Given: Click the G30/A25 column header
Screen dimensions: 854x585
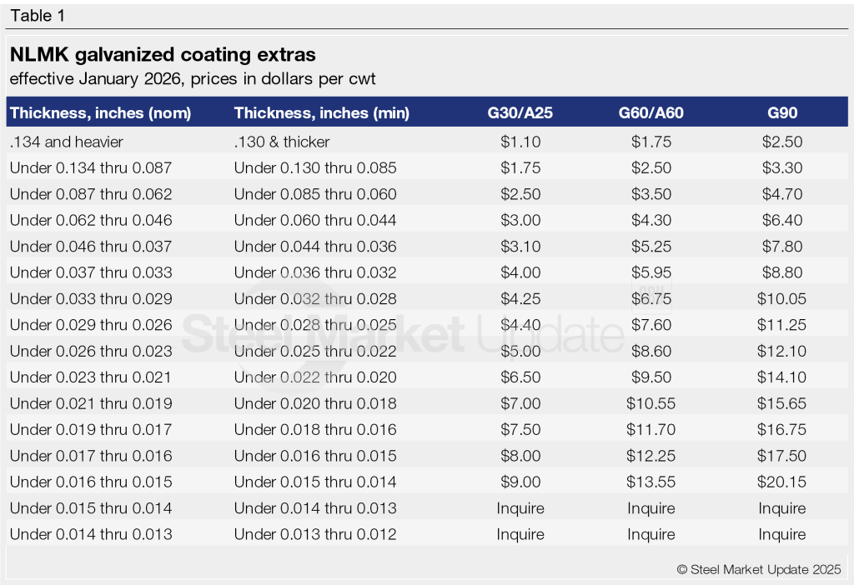Looking at the screenshot, I should (x=520, y=112).
